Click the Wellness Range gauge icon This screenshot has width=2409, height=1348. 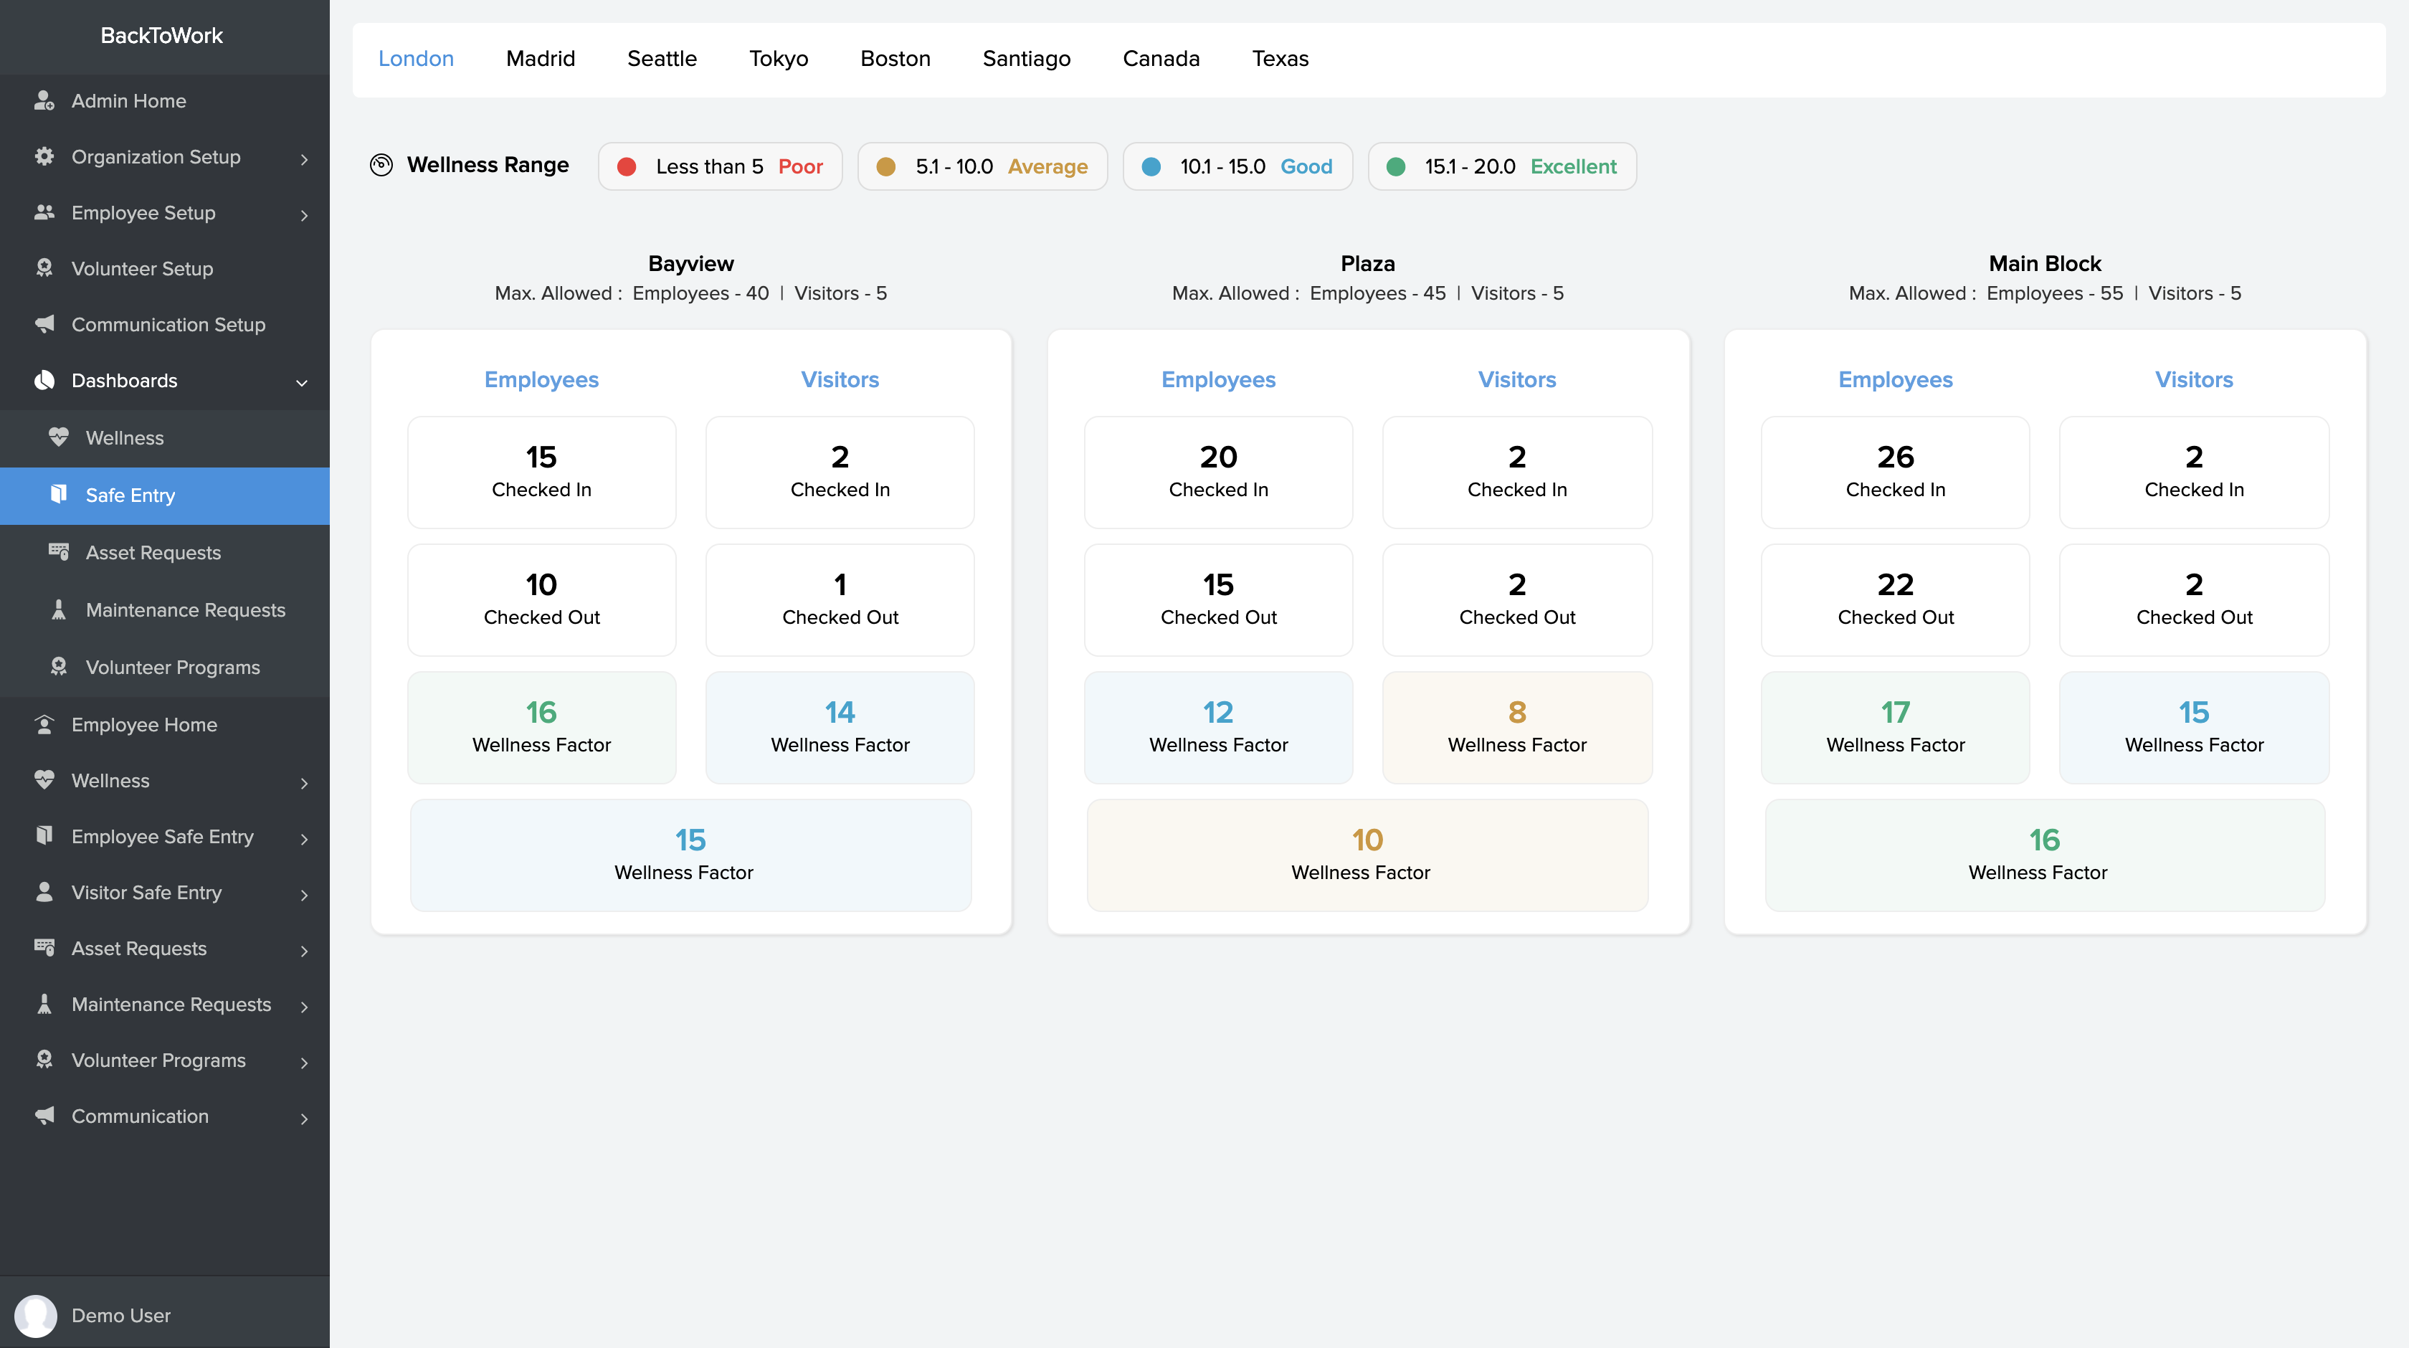(x=381, y=166)
